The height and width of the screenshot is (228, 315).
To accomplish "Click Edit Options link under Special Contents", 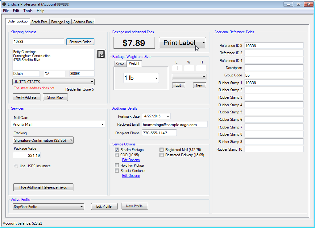I will click(x=131, y=176).
